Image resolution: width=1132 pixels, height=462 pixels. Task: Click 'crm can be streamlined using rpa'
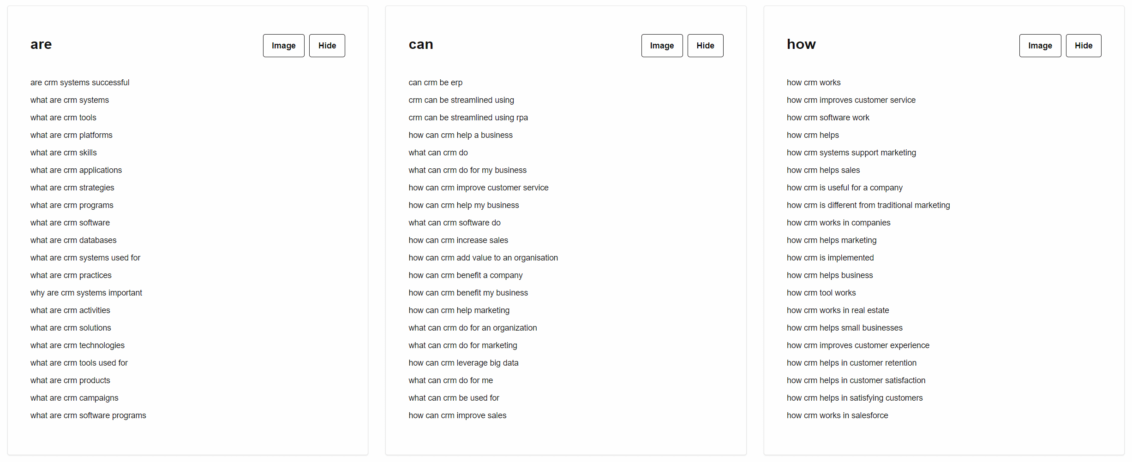click(468, 118)
